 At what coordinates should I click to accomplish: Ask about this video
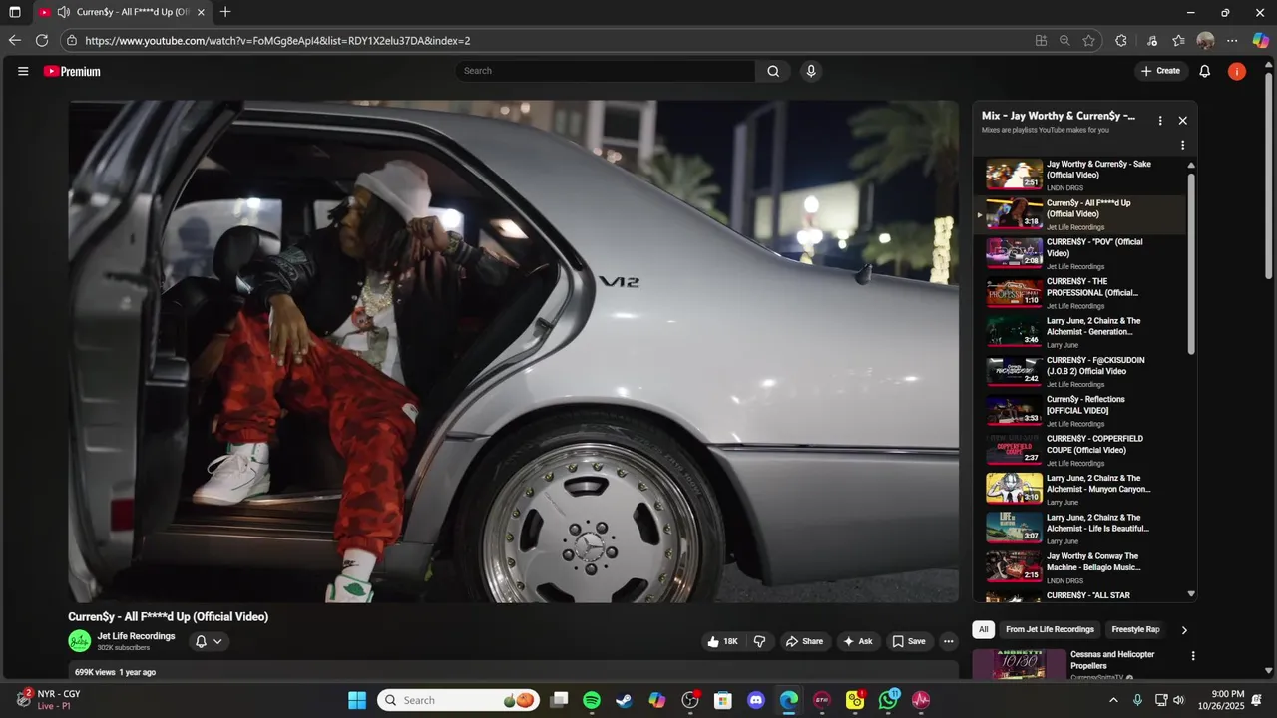(x=857, y=641)
